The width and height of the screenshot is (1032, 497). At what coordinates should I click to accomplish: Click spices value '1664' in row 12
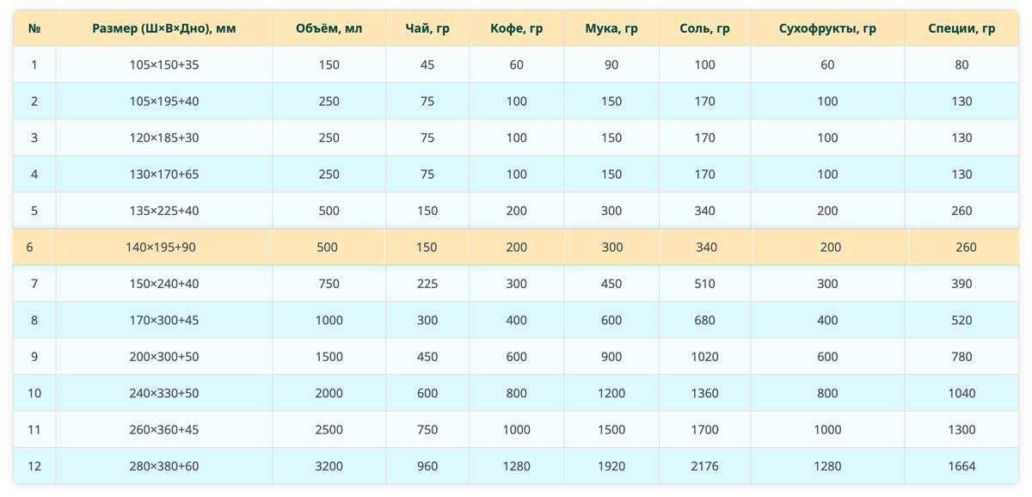(961, 466)
